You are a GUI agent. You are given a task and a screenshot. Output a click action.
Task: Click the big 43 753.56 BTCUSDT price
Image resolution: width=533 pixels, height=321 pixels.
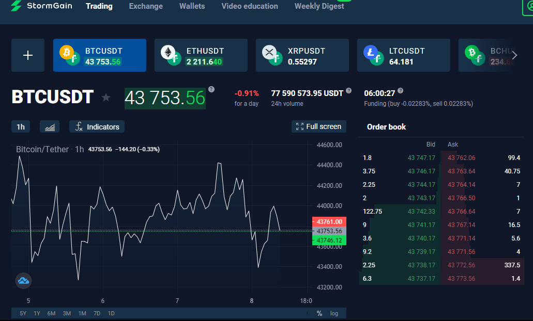pos(165,98)
